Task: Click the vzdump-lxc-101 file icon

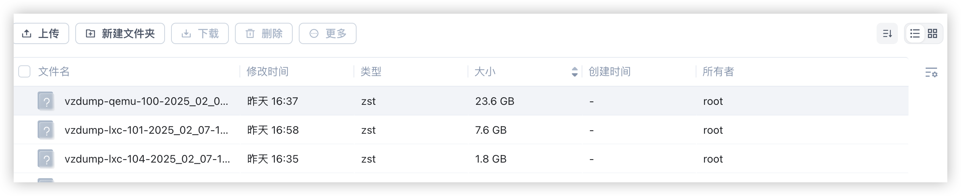Action: [x=46, y=130]
